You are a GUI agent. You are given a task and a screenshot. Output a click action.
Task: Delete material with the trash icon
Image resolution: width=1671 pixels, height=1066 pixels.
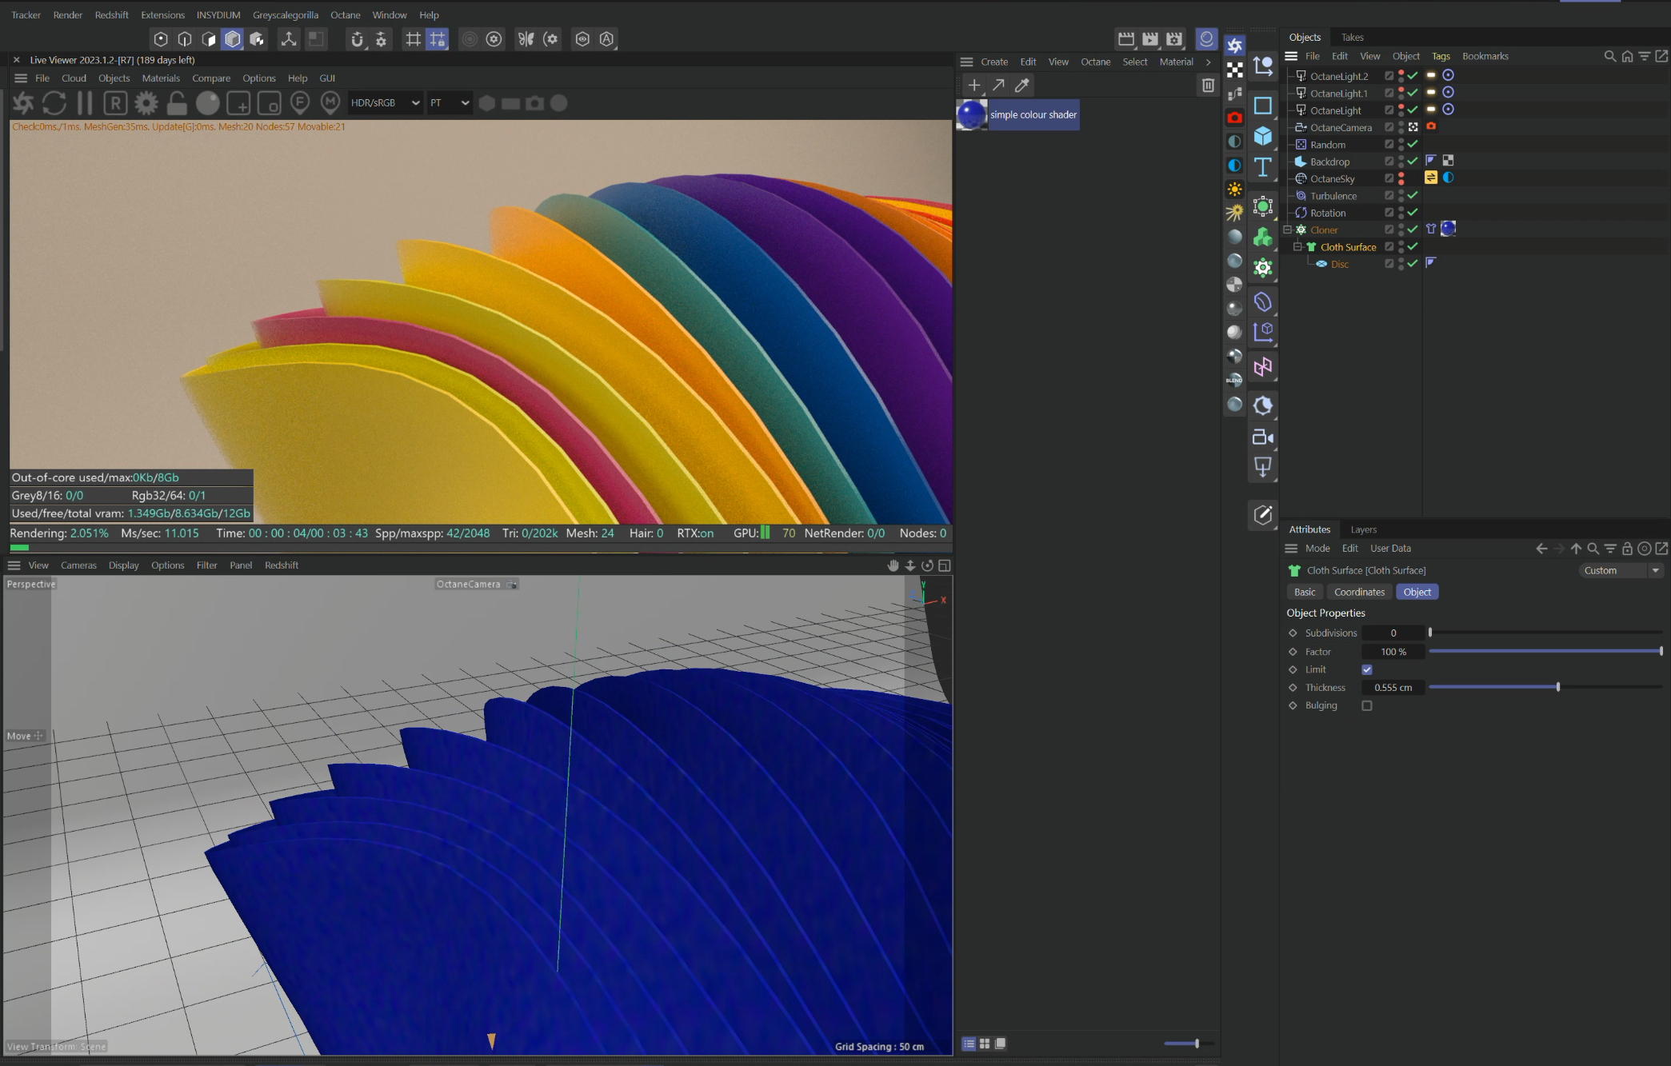(1208, 86)
